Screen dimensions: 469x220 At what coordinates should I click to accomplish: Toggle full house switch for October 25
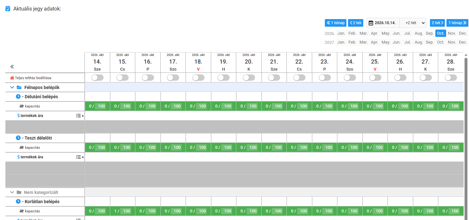coord(375,78)
